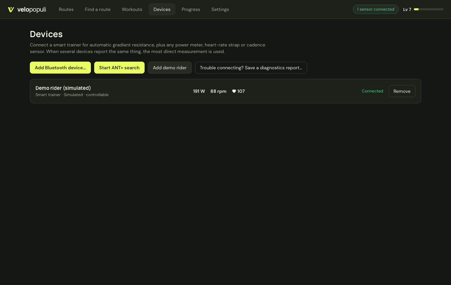Viewport: 451px width, 285px height.
Task: Click the 1 sensor connected badge
Action: pos(376,9)
